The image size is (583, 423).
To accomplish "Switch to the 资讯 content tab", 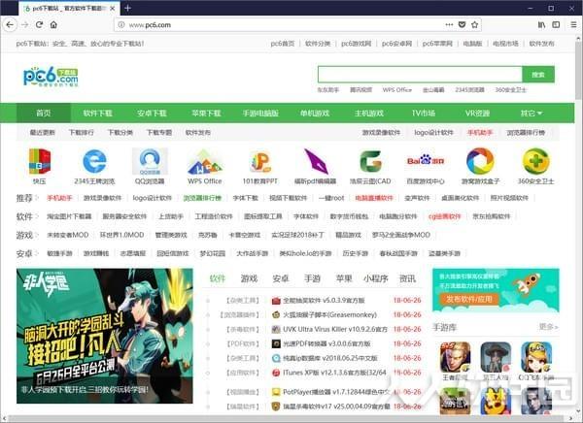I will click(407, 278).
